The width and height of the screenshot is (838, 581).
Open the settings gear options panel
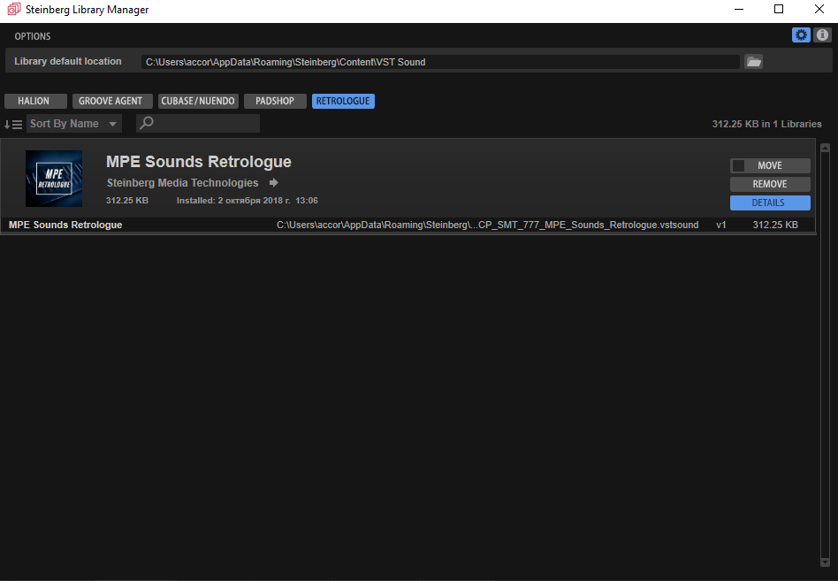[x=801, y=35]
